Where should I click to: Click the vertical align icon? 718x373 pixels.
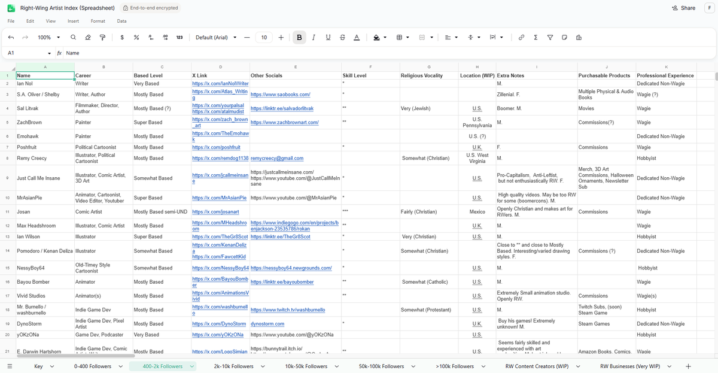coord(470,37)
